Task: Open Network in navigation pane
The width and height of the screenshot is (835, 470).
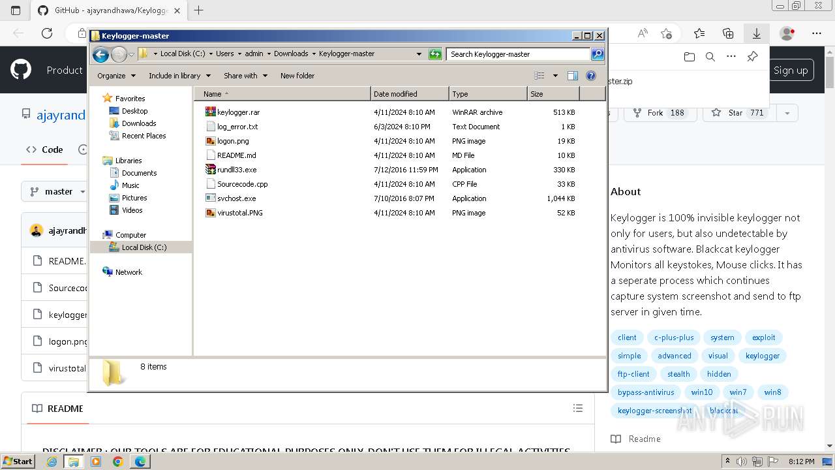Action: (129, 272)
